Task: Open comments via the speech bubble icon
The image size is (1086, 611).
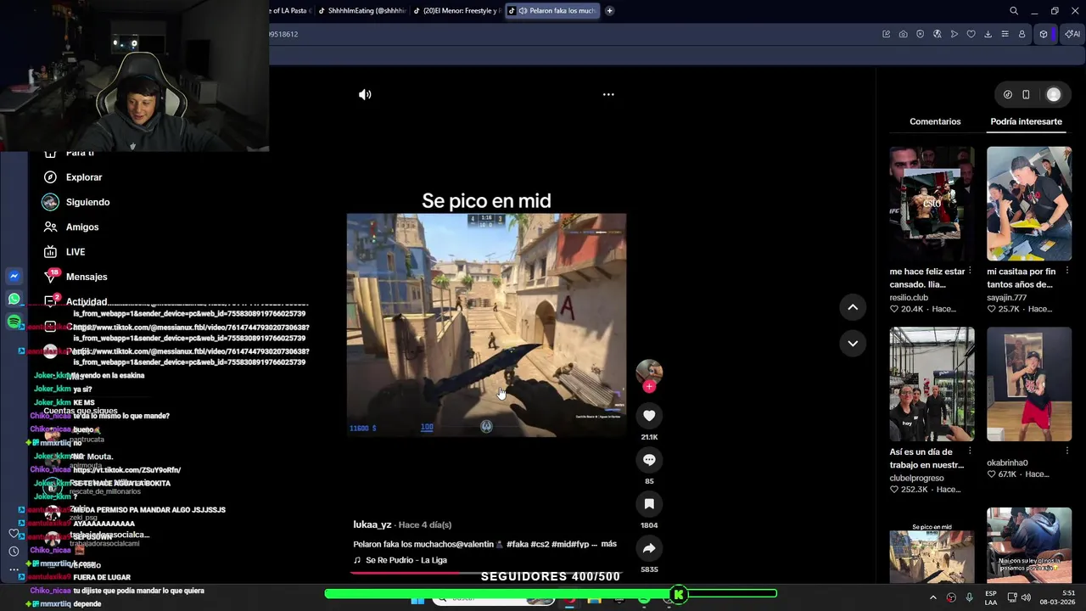Action: coord(649,459)
